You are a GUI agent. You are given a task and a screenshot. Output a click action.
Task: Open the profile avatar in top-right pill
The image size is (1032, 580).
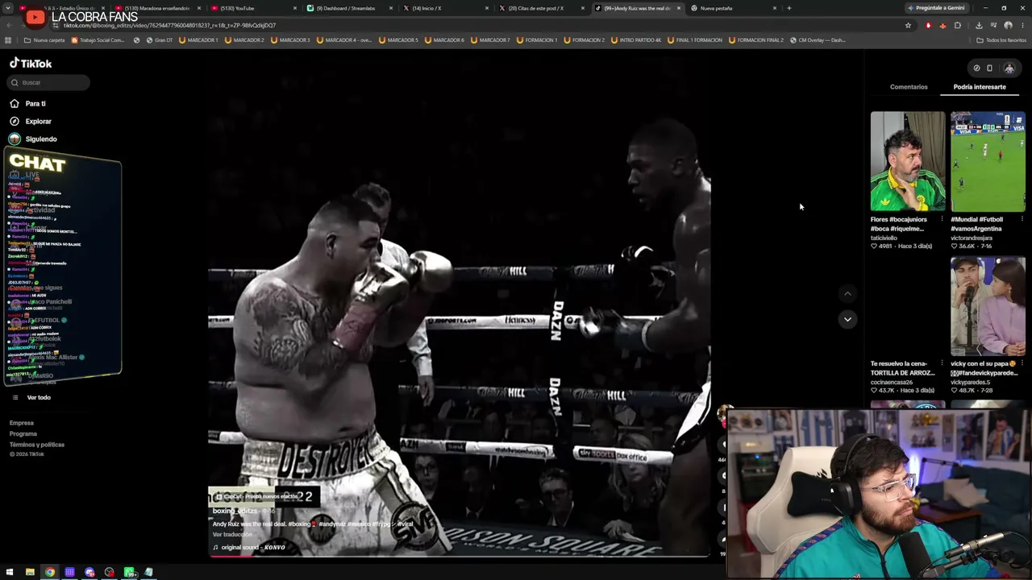tap(1009, 68)
